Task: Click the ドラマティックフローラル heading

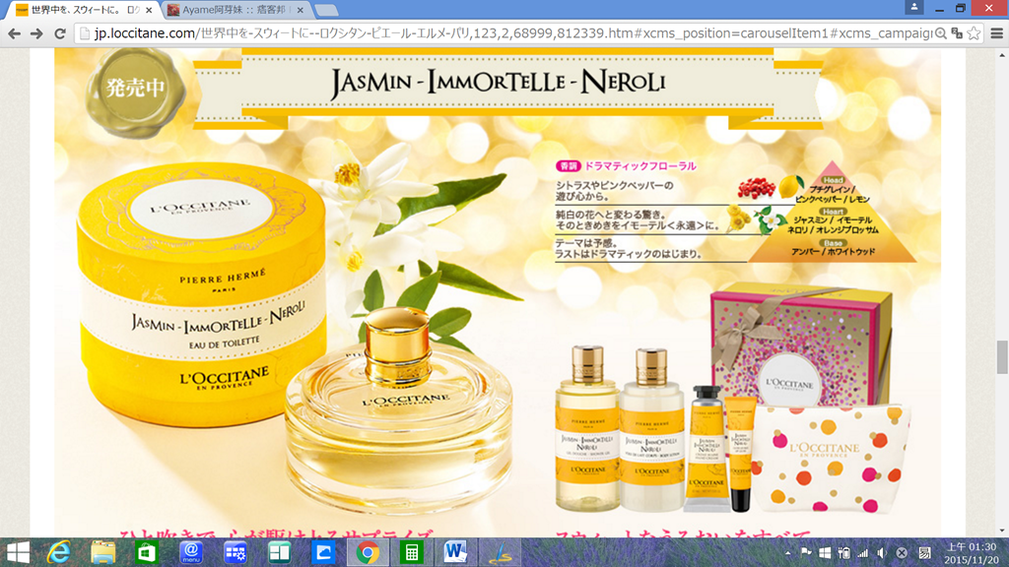Action: (640, 165)
